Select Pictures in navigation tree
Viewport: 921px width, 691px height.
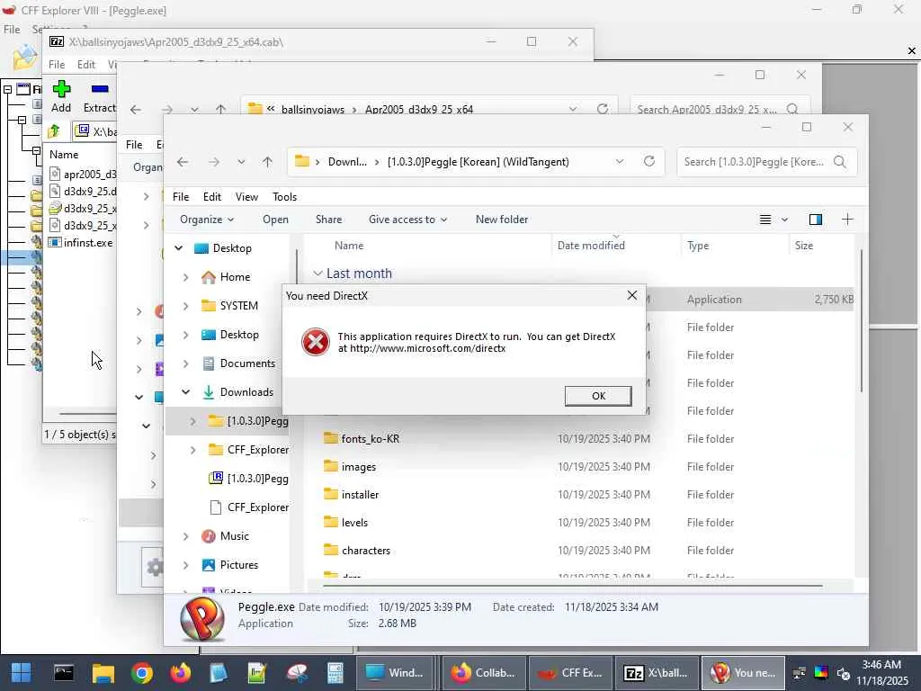pos(238,565)
